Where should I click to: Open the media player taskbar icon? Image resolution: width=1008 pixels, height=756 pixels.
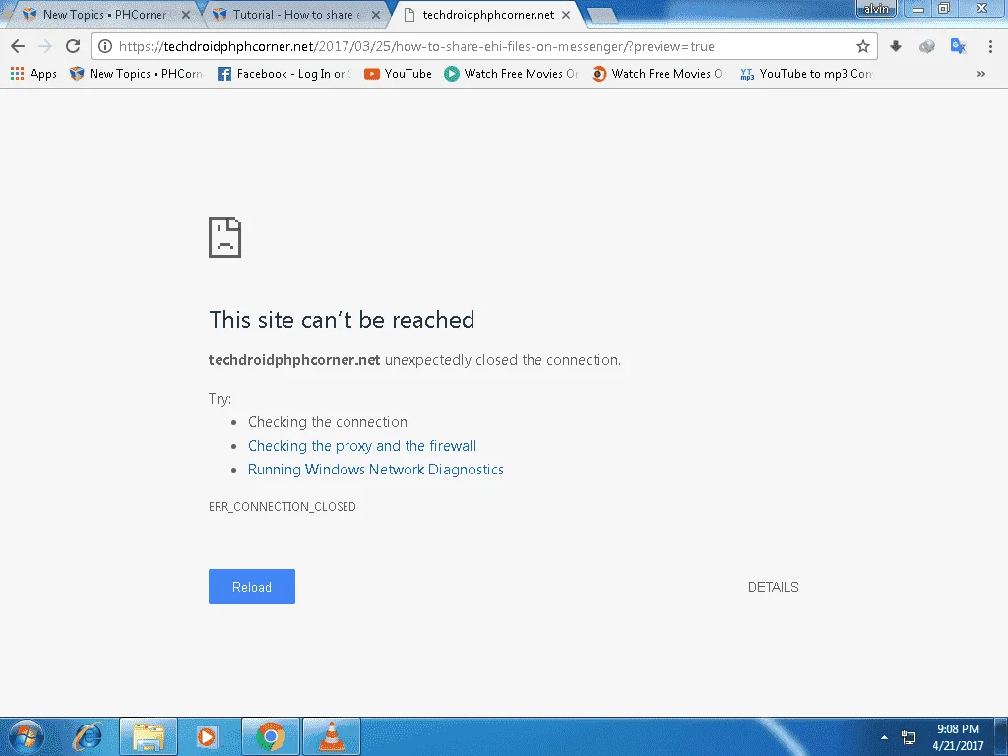click(208, 736)
